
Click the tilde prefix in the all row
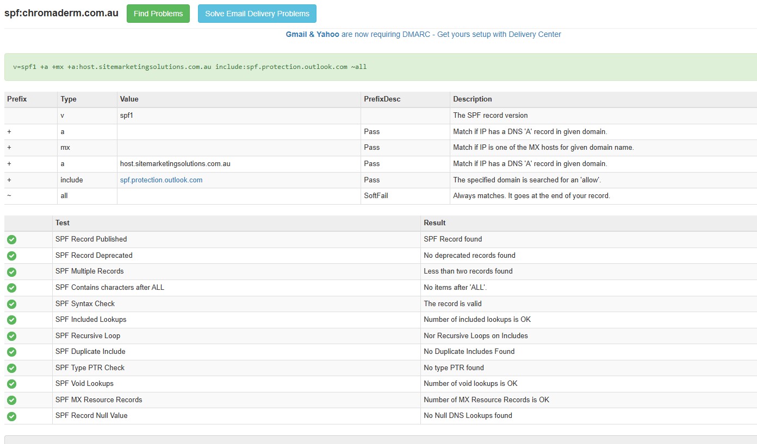9,196
